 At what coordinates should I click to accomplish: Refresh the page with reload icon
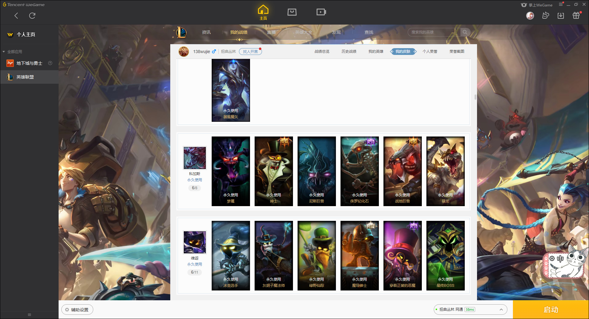pyautogui.click(x=32, y=16)
